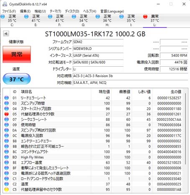Image resolution: width=190 pixels, height=195 pixels.
Task: Open the ファイル(F) menu
Action: pos(9,11)
